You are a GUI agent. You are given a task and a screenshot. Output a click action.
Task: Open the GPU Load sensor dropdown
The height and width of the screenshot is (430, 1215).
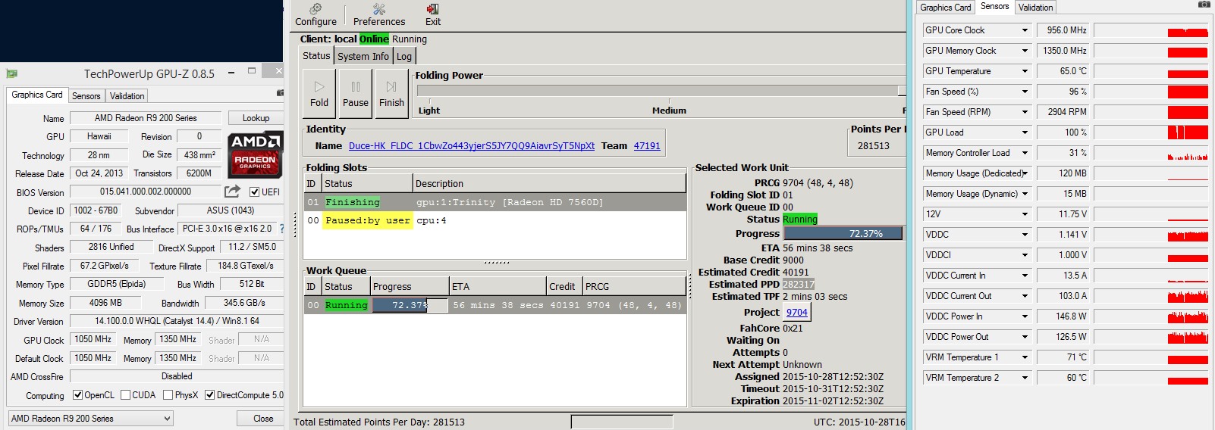click(1025, 132)
